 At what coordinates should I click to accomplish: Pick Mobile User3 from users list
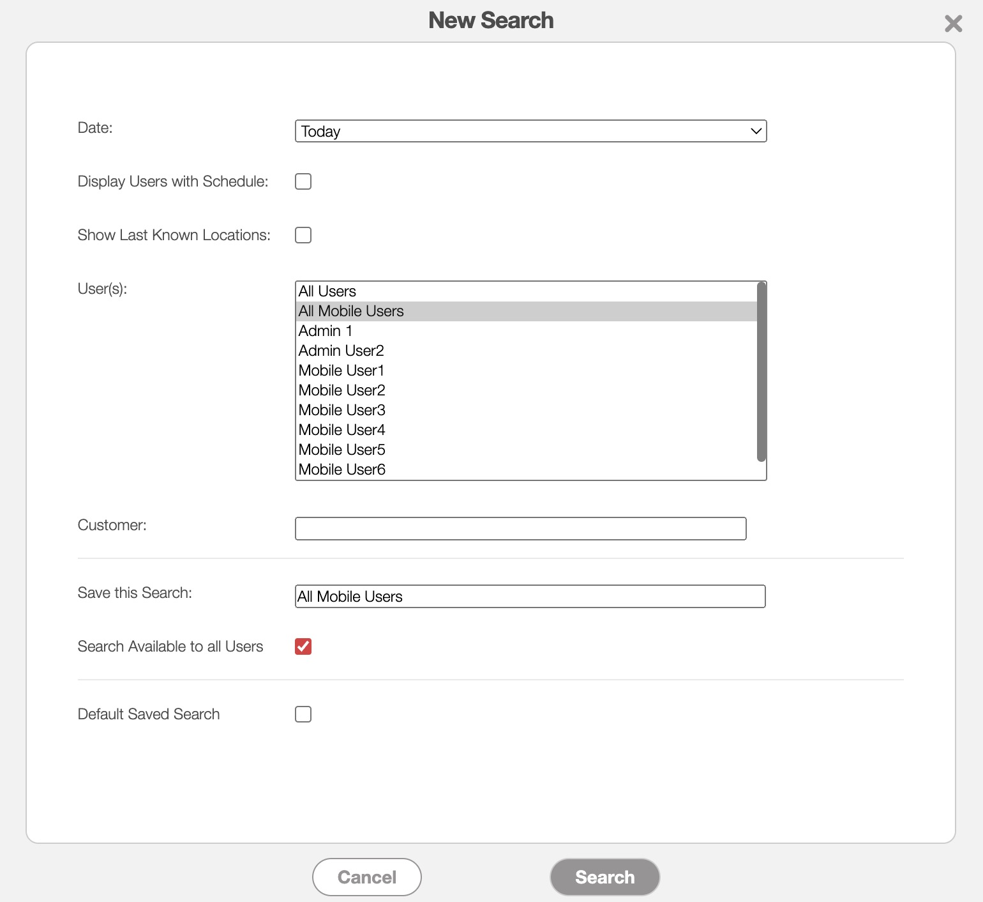342,410
